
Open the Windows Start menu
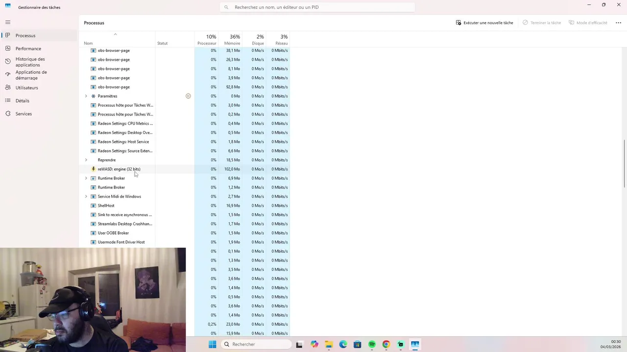point(212,344)
